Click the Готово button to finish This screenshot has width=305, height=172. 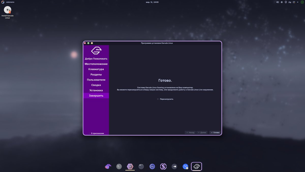pyautogui.click(x=215, y=133)
